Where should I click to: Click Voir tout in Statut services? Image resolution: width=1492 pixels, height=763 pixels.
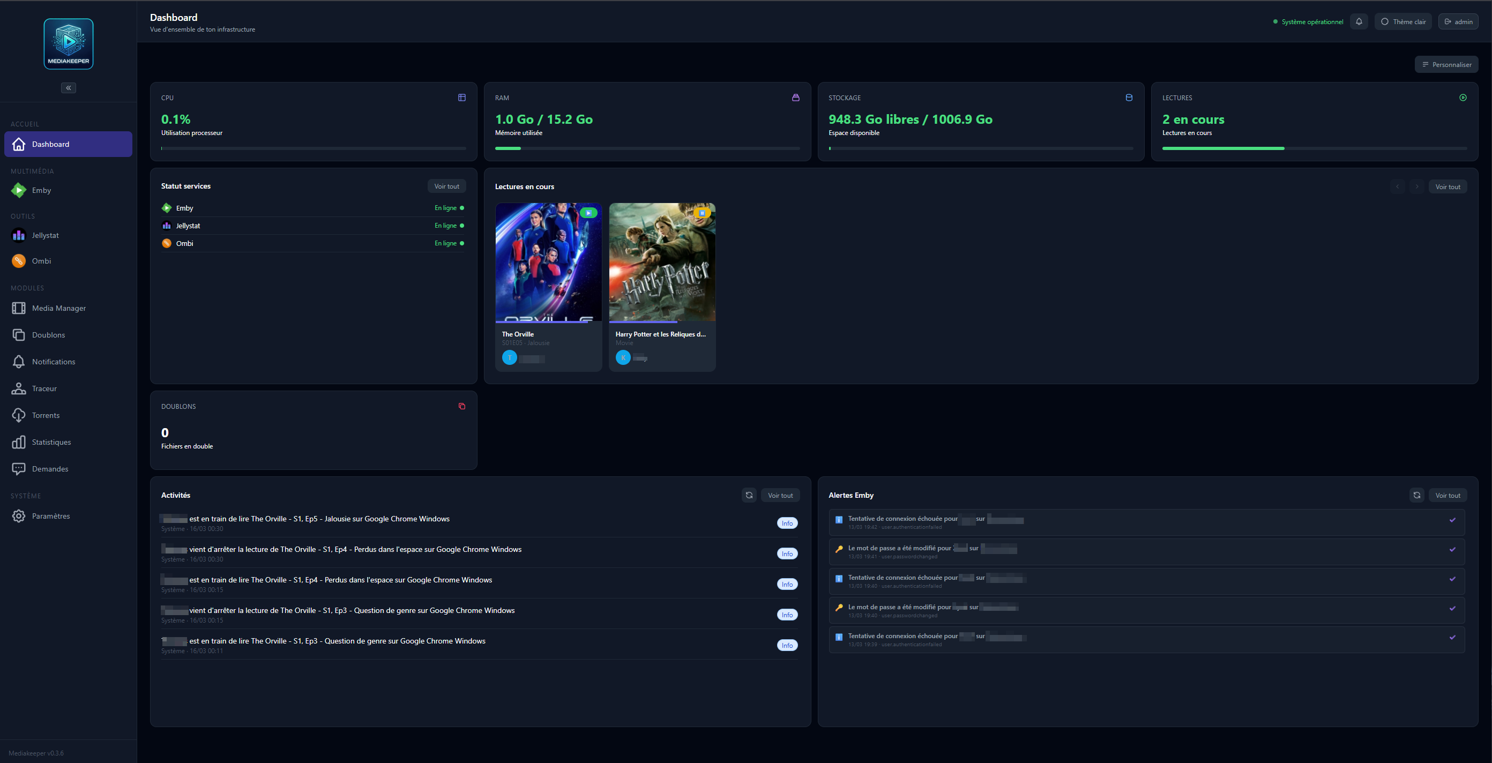point(446,186)
